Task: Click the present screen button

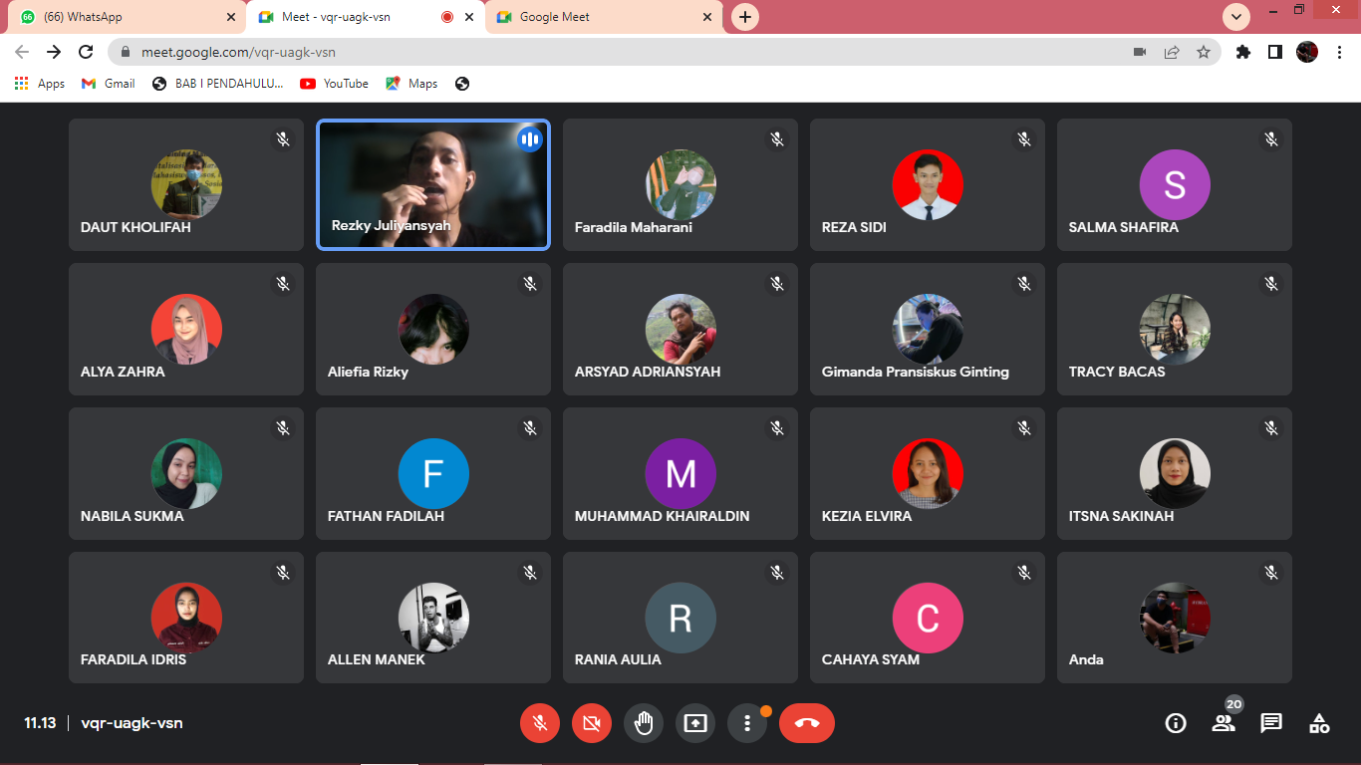Action: tap(695, 723)
